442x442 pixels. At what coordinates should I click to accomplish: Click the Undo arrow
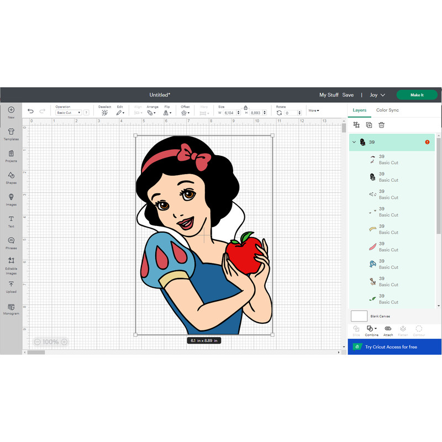(x=31, y=111)
